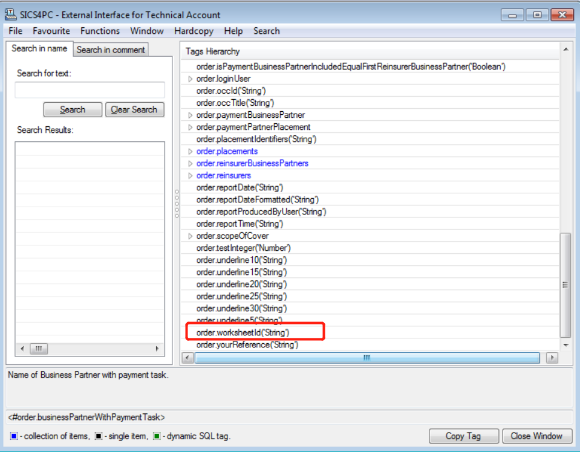The width and height of the screenshot is (580, 452).
Task: Select the order.worksheetId('String') tag
Action: click(x=243, y=332)
